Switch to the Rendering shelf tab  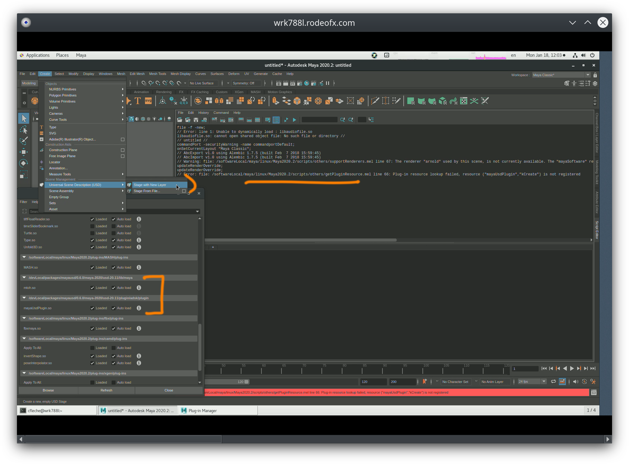click(164, 92)
